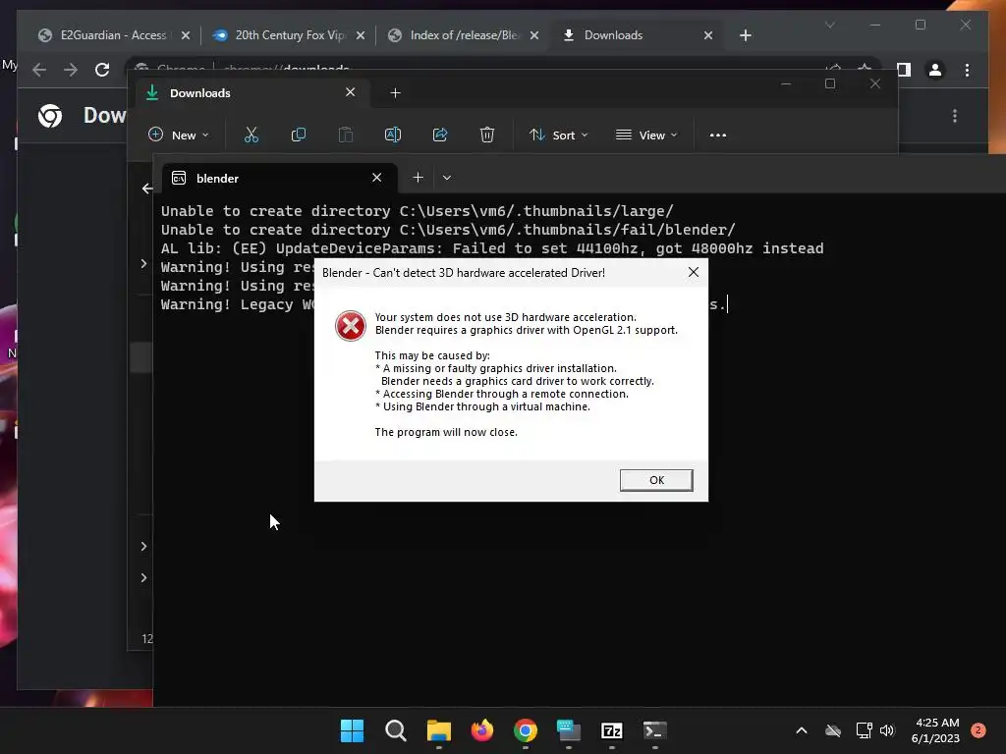The width and height of the screenshot is (1006, 754).
Task: Close the Downloads tab in File Explorer
Action: click(x=351, y=92)
